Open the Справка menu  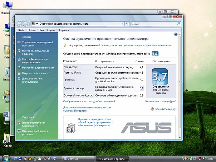tap(63, 30)
